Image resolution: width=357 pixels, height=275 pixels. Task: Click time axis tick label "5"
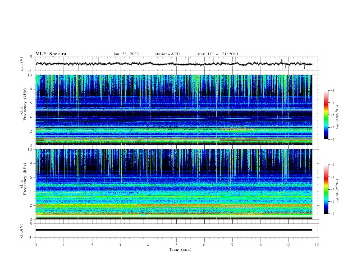[x=176, y=245]
